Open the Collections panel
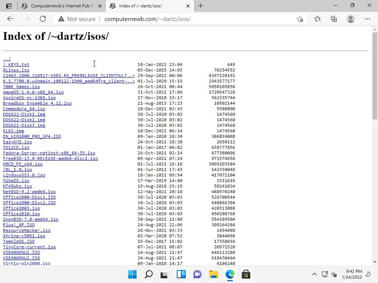The height and width of the screenshot is (283, 378). tap(334, 19)
